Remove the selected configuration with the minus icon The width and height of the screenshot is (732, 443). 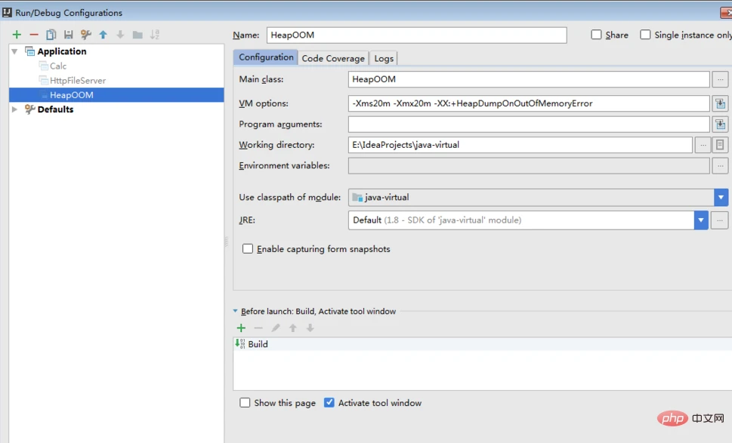tap(34, 35)
